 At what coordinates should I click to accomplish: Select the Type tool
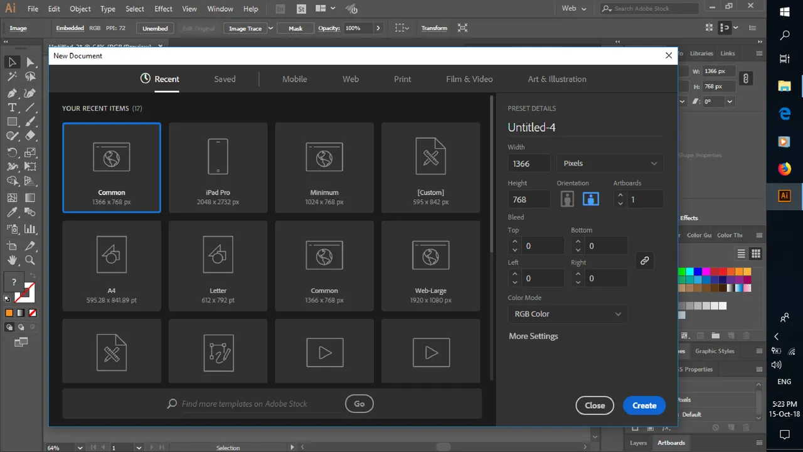[12, 107]
